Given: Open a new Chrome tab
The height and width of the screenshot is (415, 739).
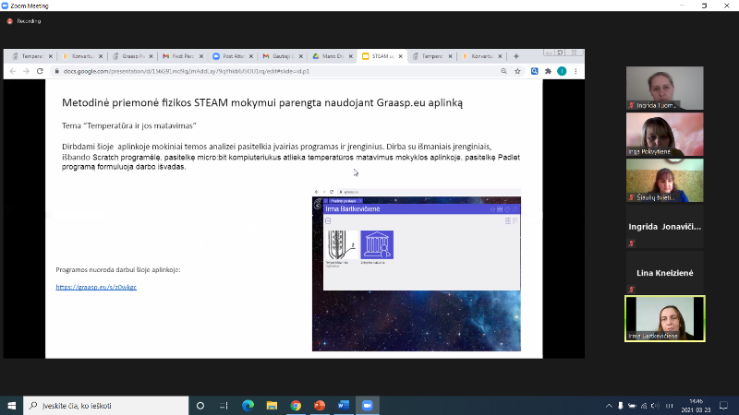Looking at the screenshot, I should 516,56.
